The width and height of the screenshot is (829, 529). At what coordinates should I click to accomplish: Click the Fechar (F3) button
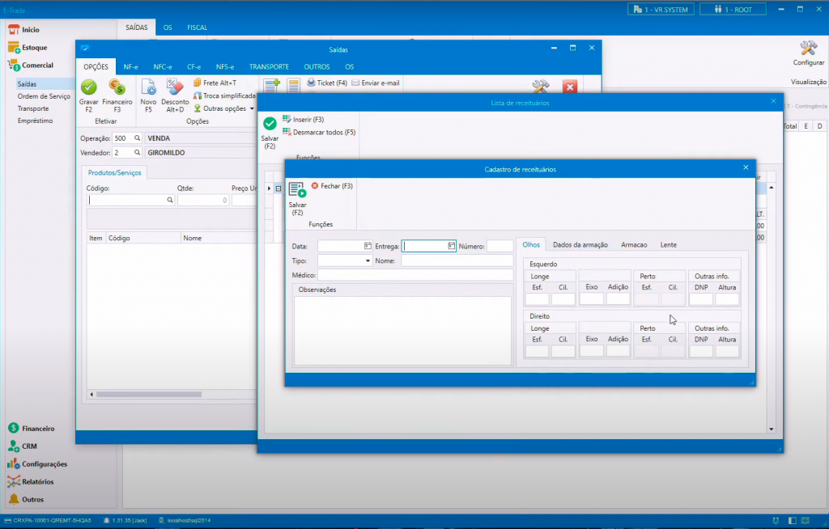click(x=332, y=186)
